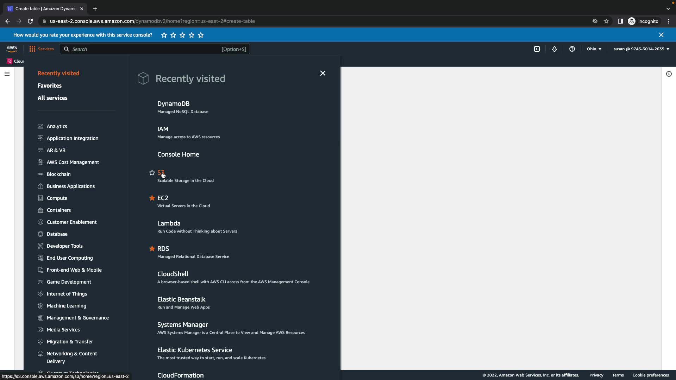Open the susan account dropdown

point(641,49)
